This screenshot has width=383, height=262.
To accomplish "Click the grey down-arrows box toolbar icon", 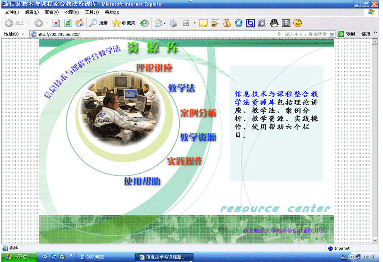I will pyautogui.click(x=286, y=23).
